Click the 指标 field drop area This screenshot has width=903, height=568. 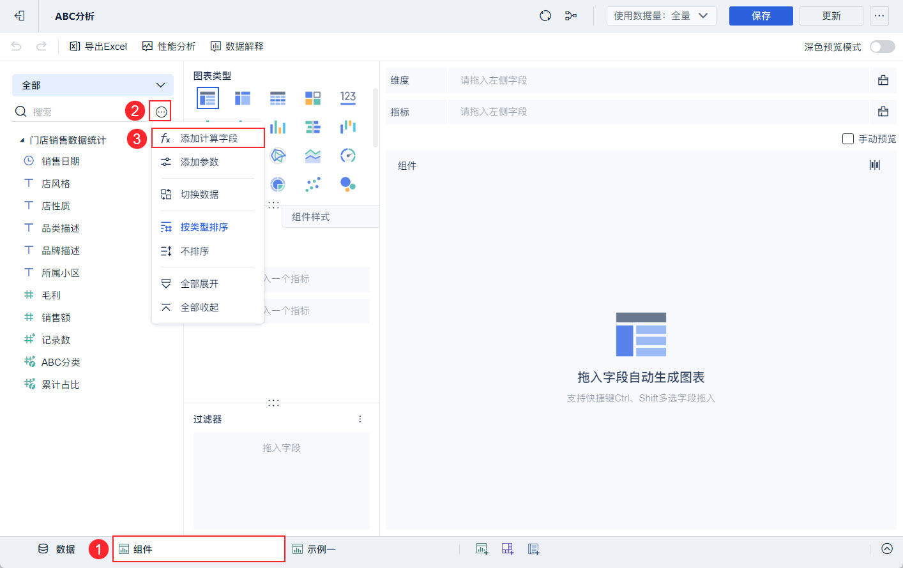coord(659,112)
